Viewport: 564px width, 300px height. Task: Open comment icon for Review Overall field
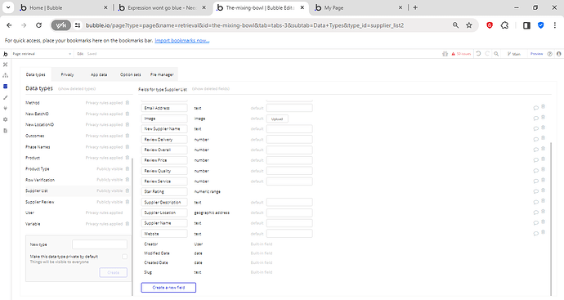pyautogui.click(x=536, y=150)
